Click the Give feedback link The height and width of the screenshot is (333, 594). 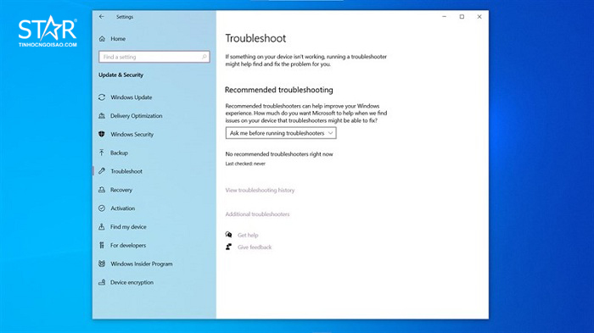tap(255, 247)
